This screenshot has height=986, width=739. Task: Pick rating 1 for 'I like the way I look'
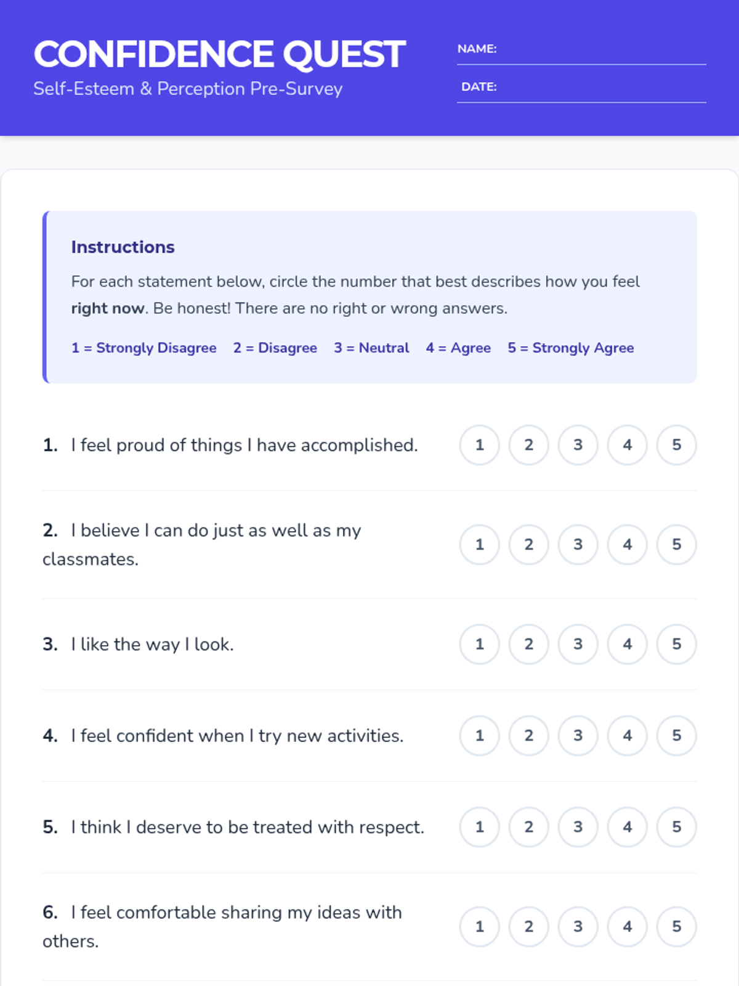coord(480,645)
